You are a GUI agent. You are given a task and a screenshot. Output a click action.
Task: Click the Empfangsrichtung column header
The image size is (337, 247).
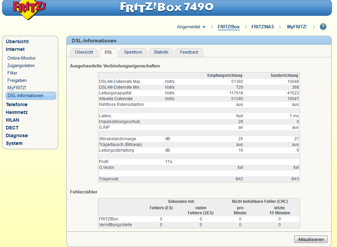tap(225, 75)
